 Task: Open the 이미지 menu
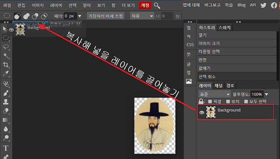[x=38, y=5]
